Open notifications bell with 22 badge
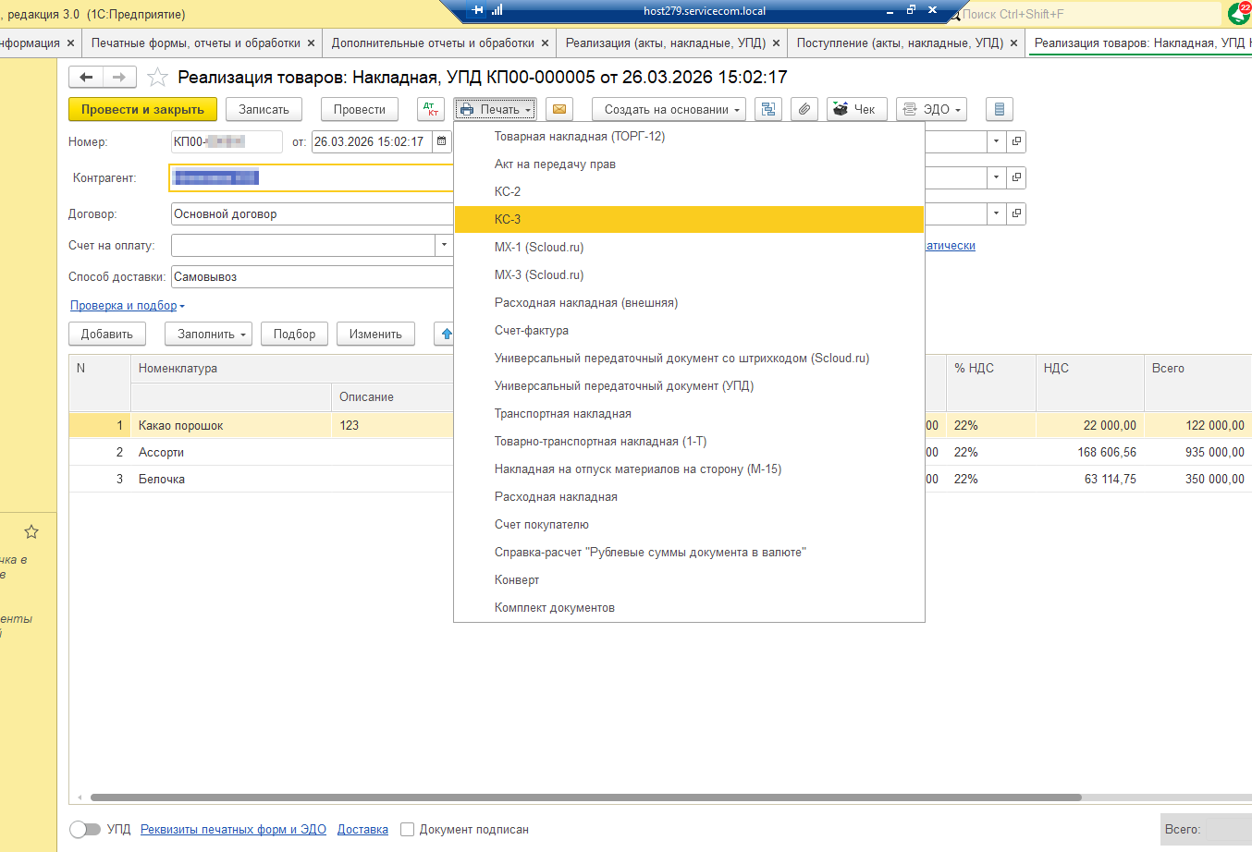Viewport: 1252px width, 852px height. 1239,13
